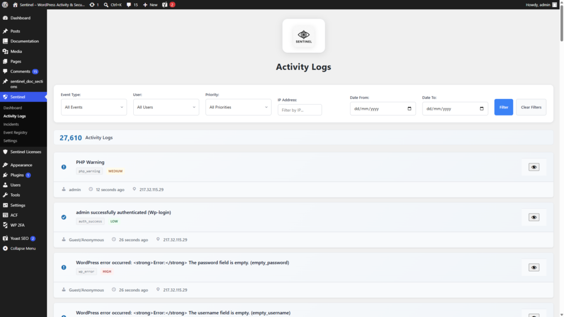View details of PHP Warning log
This screenshot has height=317, width=564.
(534, 167)
